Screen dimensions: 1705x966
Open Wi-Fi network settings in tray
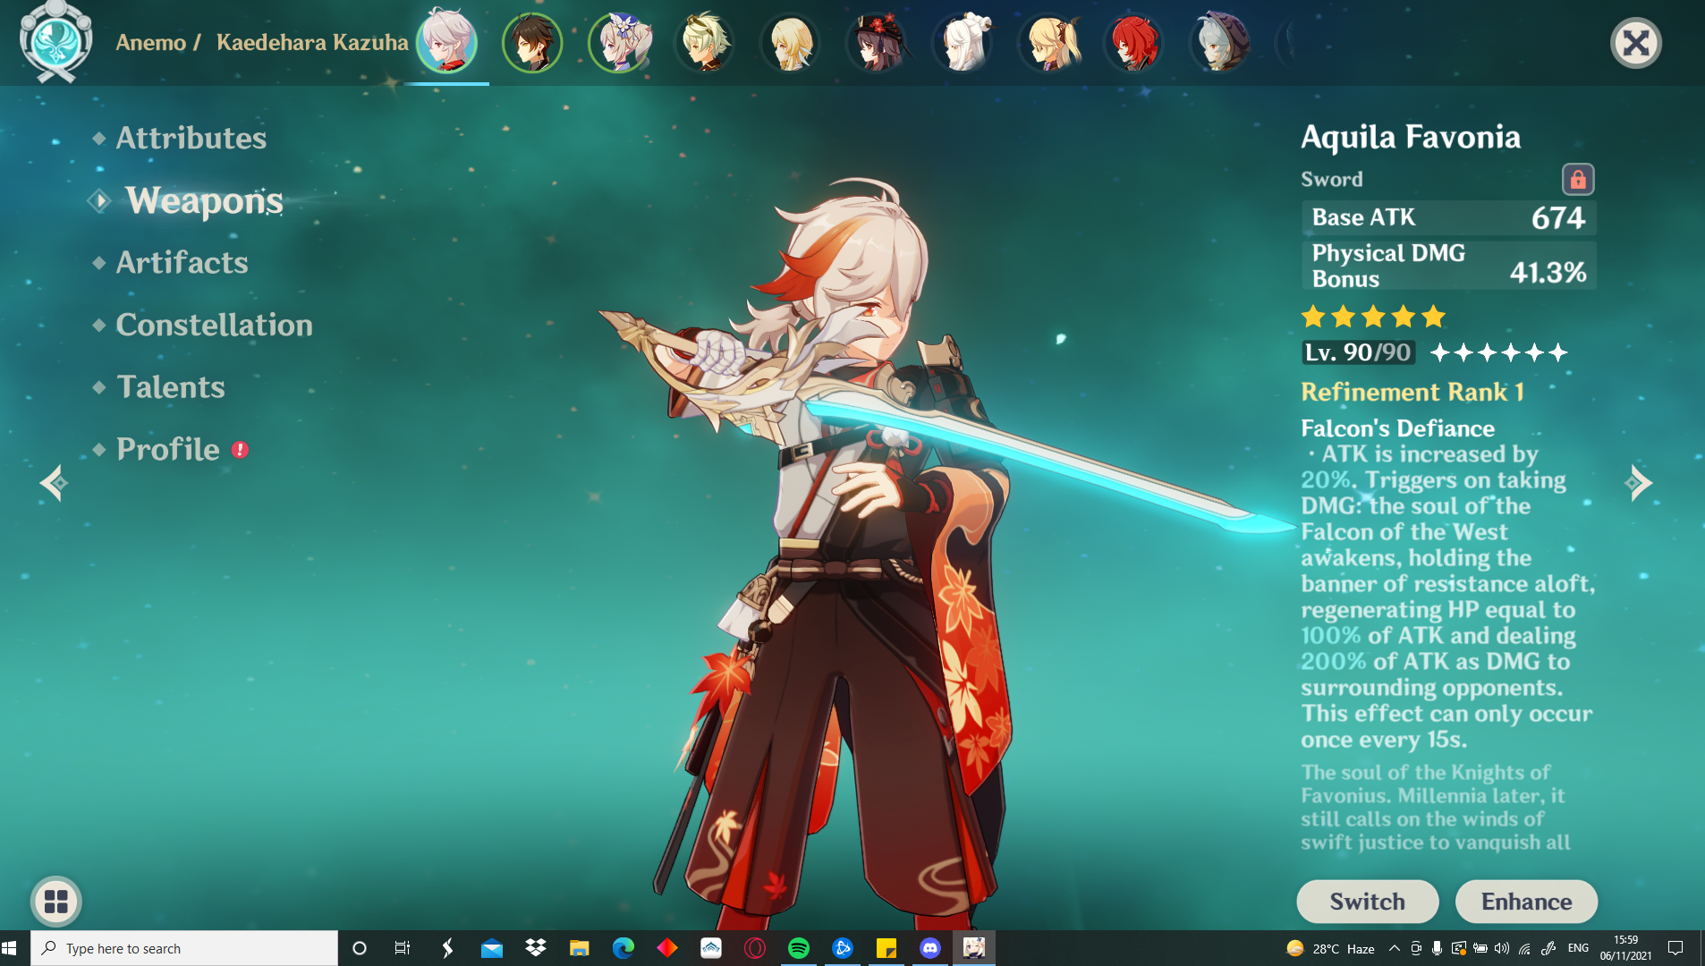coord(1524,948)
